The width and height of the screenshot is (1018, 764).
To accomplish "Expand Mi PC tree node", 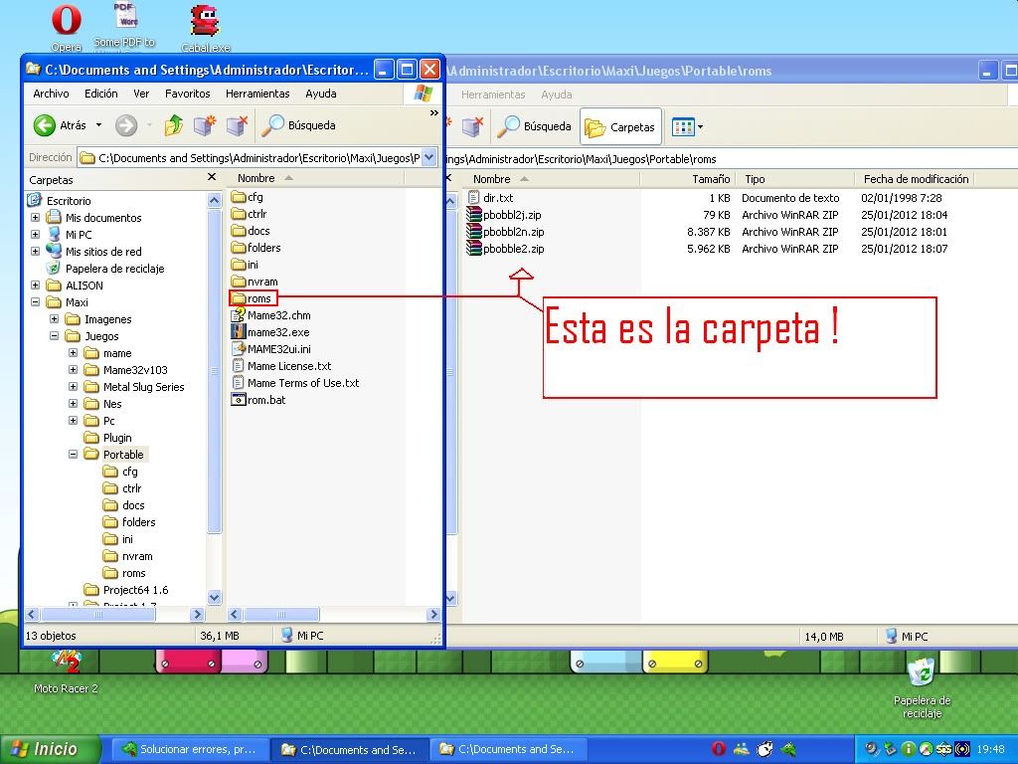I will tap(35, 235).
